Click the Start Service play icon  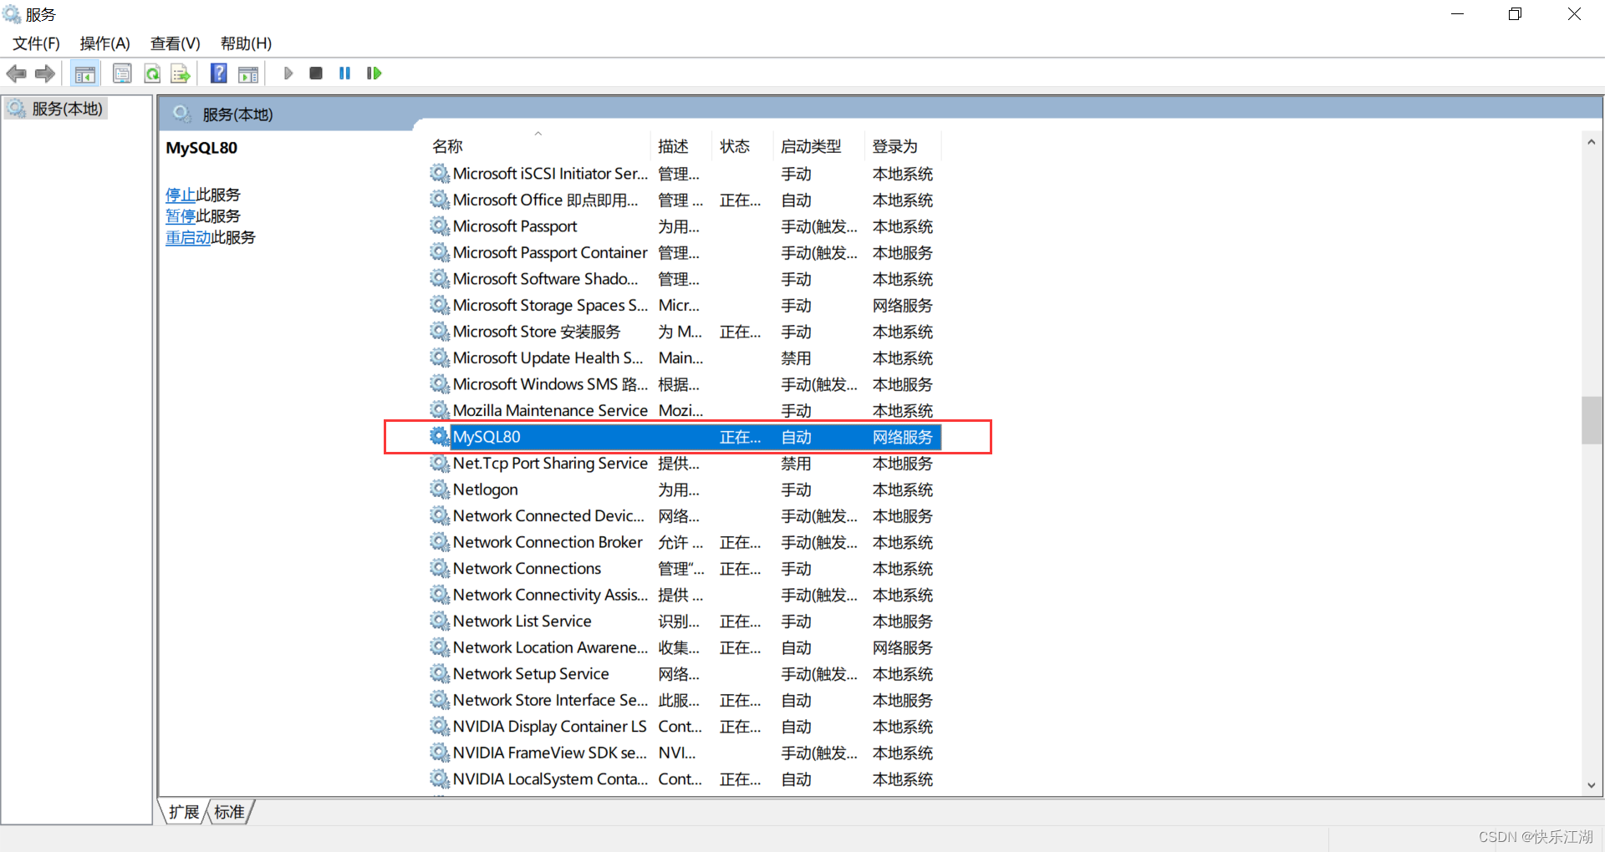tap(288, 74)
